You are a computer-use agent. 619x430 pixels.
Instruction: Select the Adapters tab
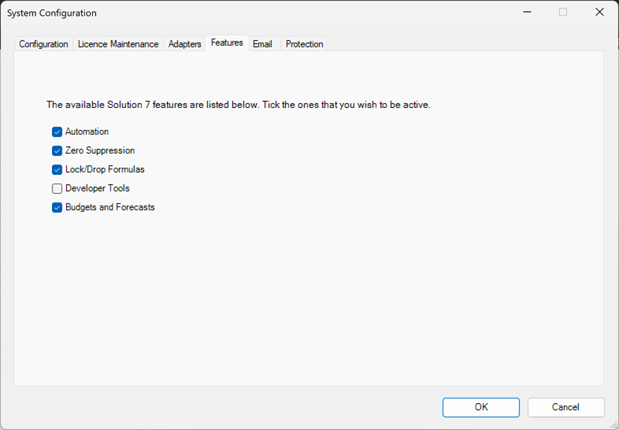coord(184,44)
